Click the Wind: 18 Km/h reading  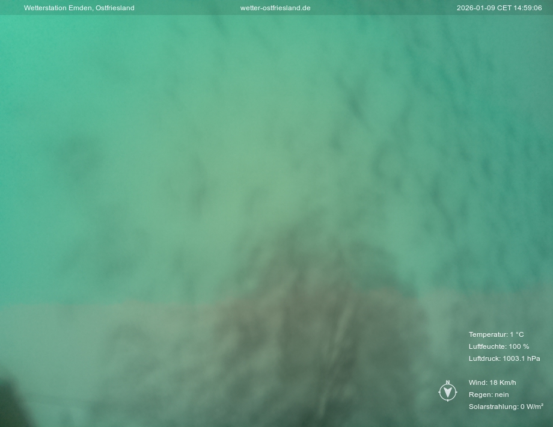point(492,382)
